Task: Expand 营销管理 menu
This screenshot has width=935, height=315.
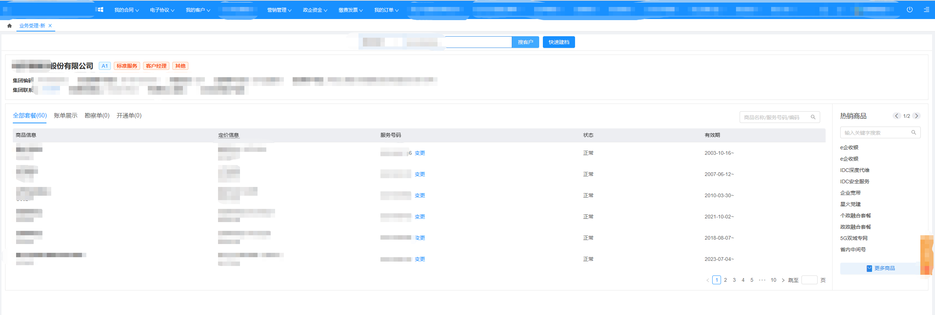Action: 279,10
